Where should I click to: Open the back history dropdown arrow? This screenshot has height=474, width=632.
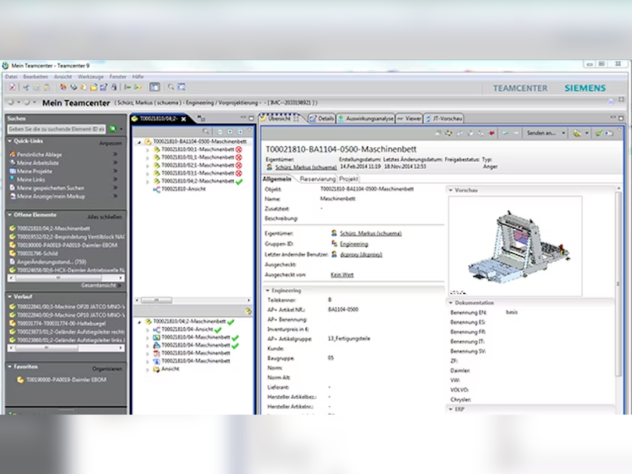(19, 102)
